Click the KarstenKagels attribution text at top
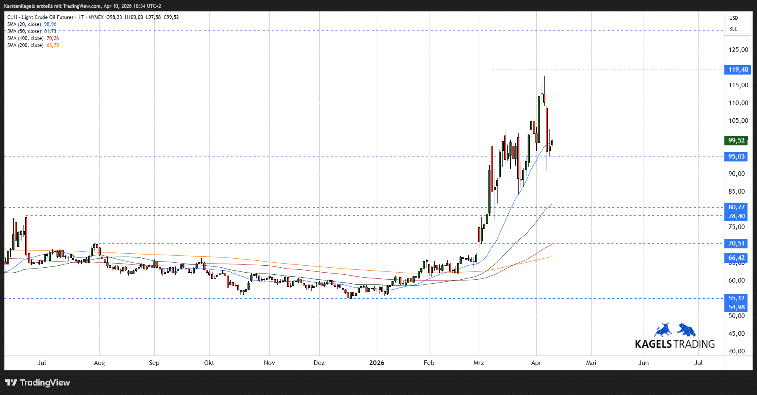Screen dimensions: 757x395 [x=83, y=6]
